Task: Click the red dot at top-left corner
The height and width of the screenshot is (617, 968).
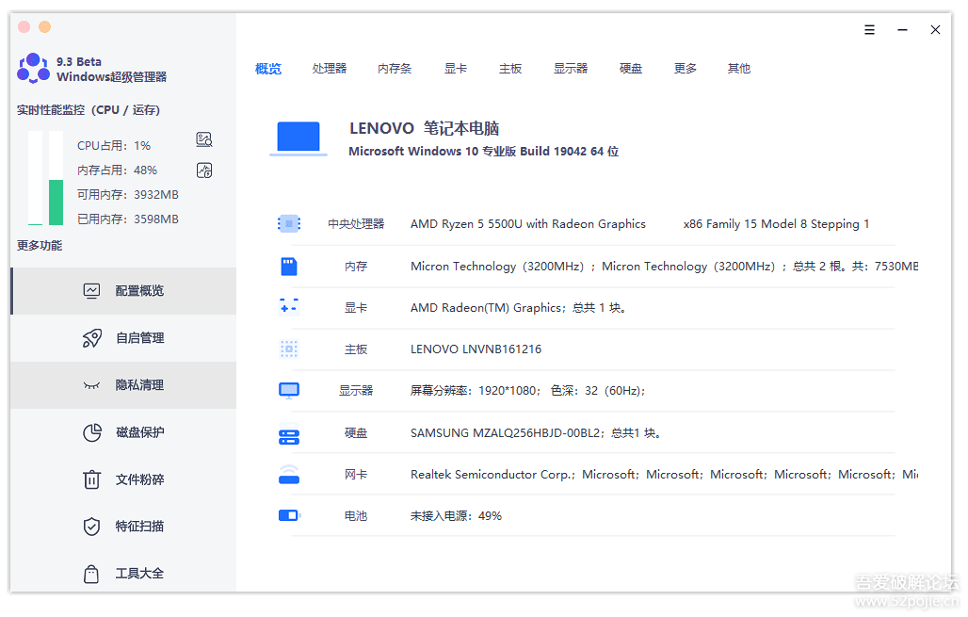Action: pos(24,26)
